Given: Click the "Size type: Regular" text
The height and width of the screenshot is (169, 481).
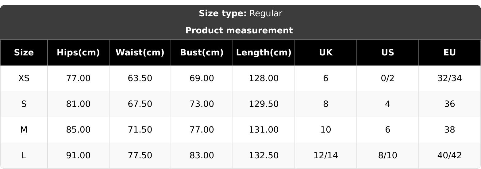Looking at the screenshot, I should [x=240, y=13].
